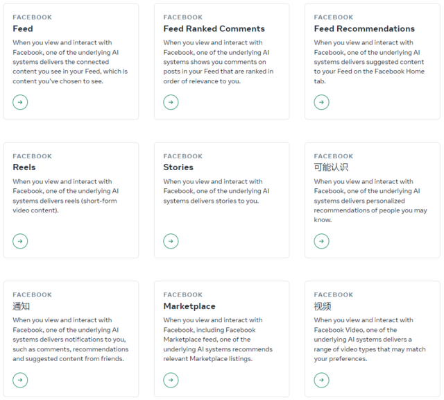Open the Marketplace card arrow icon
The height and width of the screenshot is (400, 444).
tap(171, 380)
